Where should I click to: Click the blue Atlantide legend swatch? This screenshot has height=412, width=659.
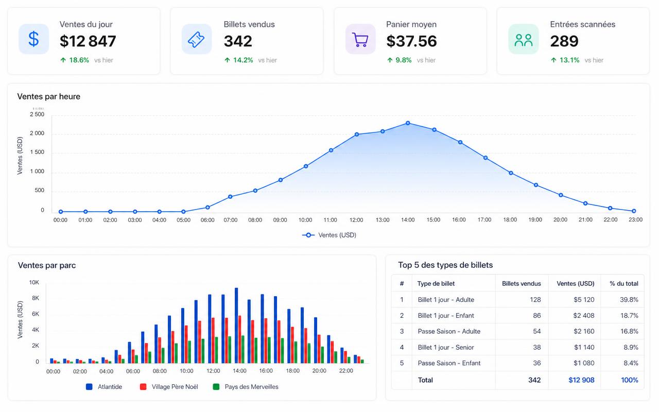pos(89,386)
